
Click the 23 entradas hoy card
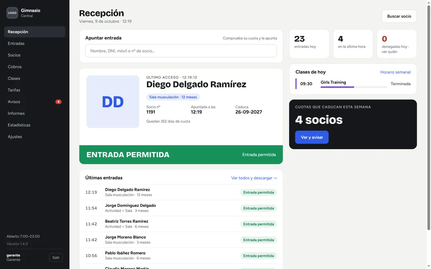tap(309, 44)
